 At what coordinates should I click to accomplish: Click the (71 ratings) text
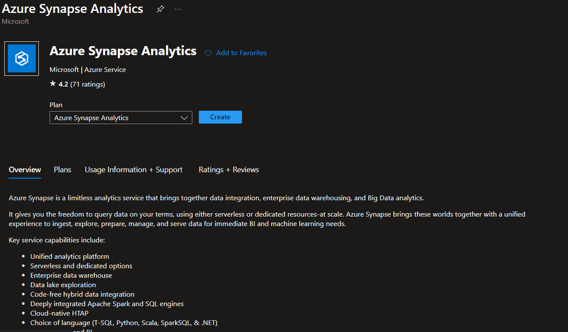click(88, 84)
